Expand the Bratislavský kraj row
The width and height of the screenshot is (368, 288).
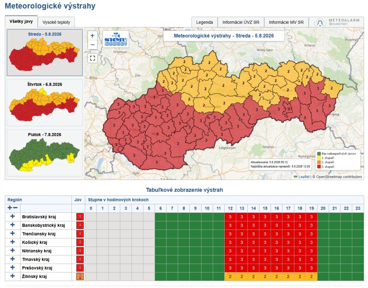(13, 216)
